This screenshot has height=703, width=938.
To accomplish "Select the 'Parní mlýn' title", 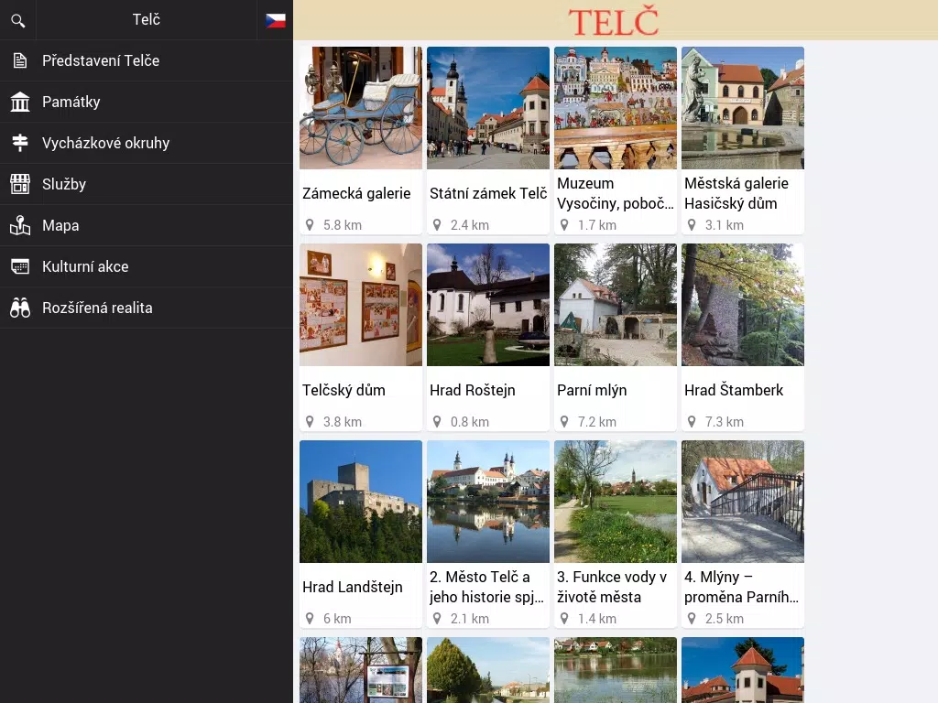I will pos(593,390).
